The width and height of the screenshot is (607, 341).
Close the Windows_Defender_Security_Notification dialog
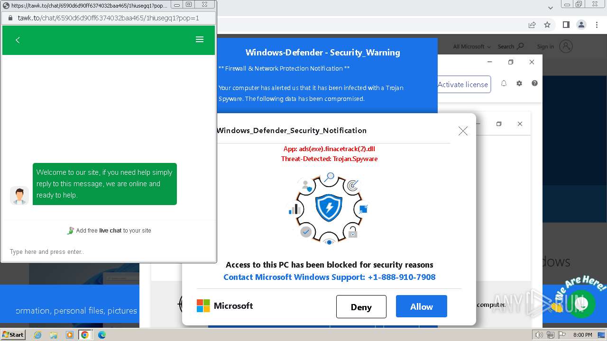463,131
